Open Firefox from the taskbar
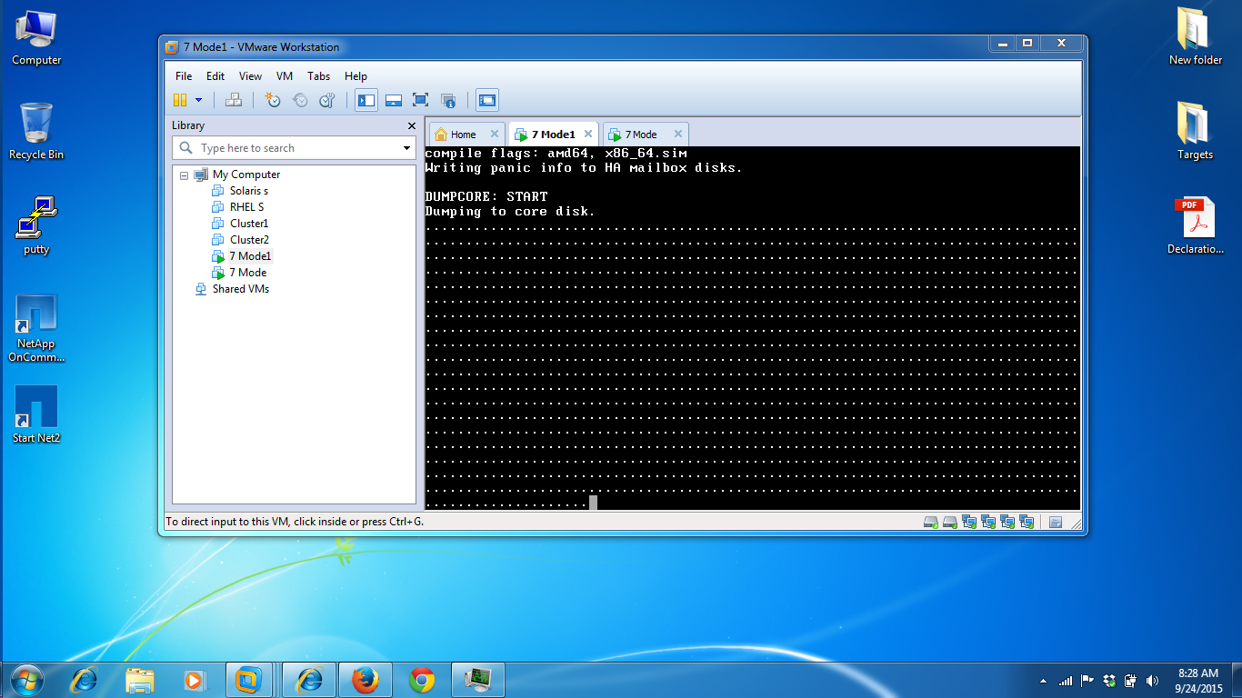The height and width of the screenshot is (698, 1242). 365,679
